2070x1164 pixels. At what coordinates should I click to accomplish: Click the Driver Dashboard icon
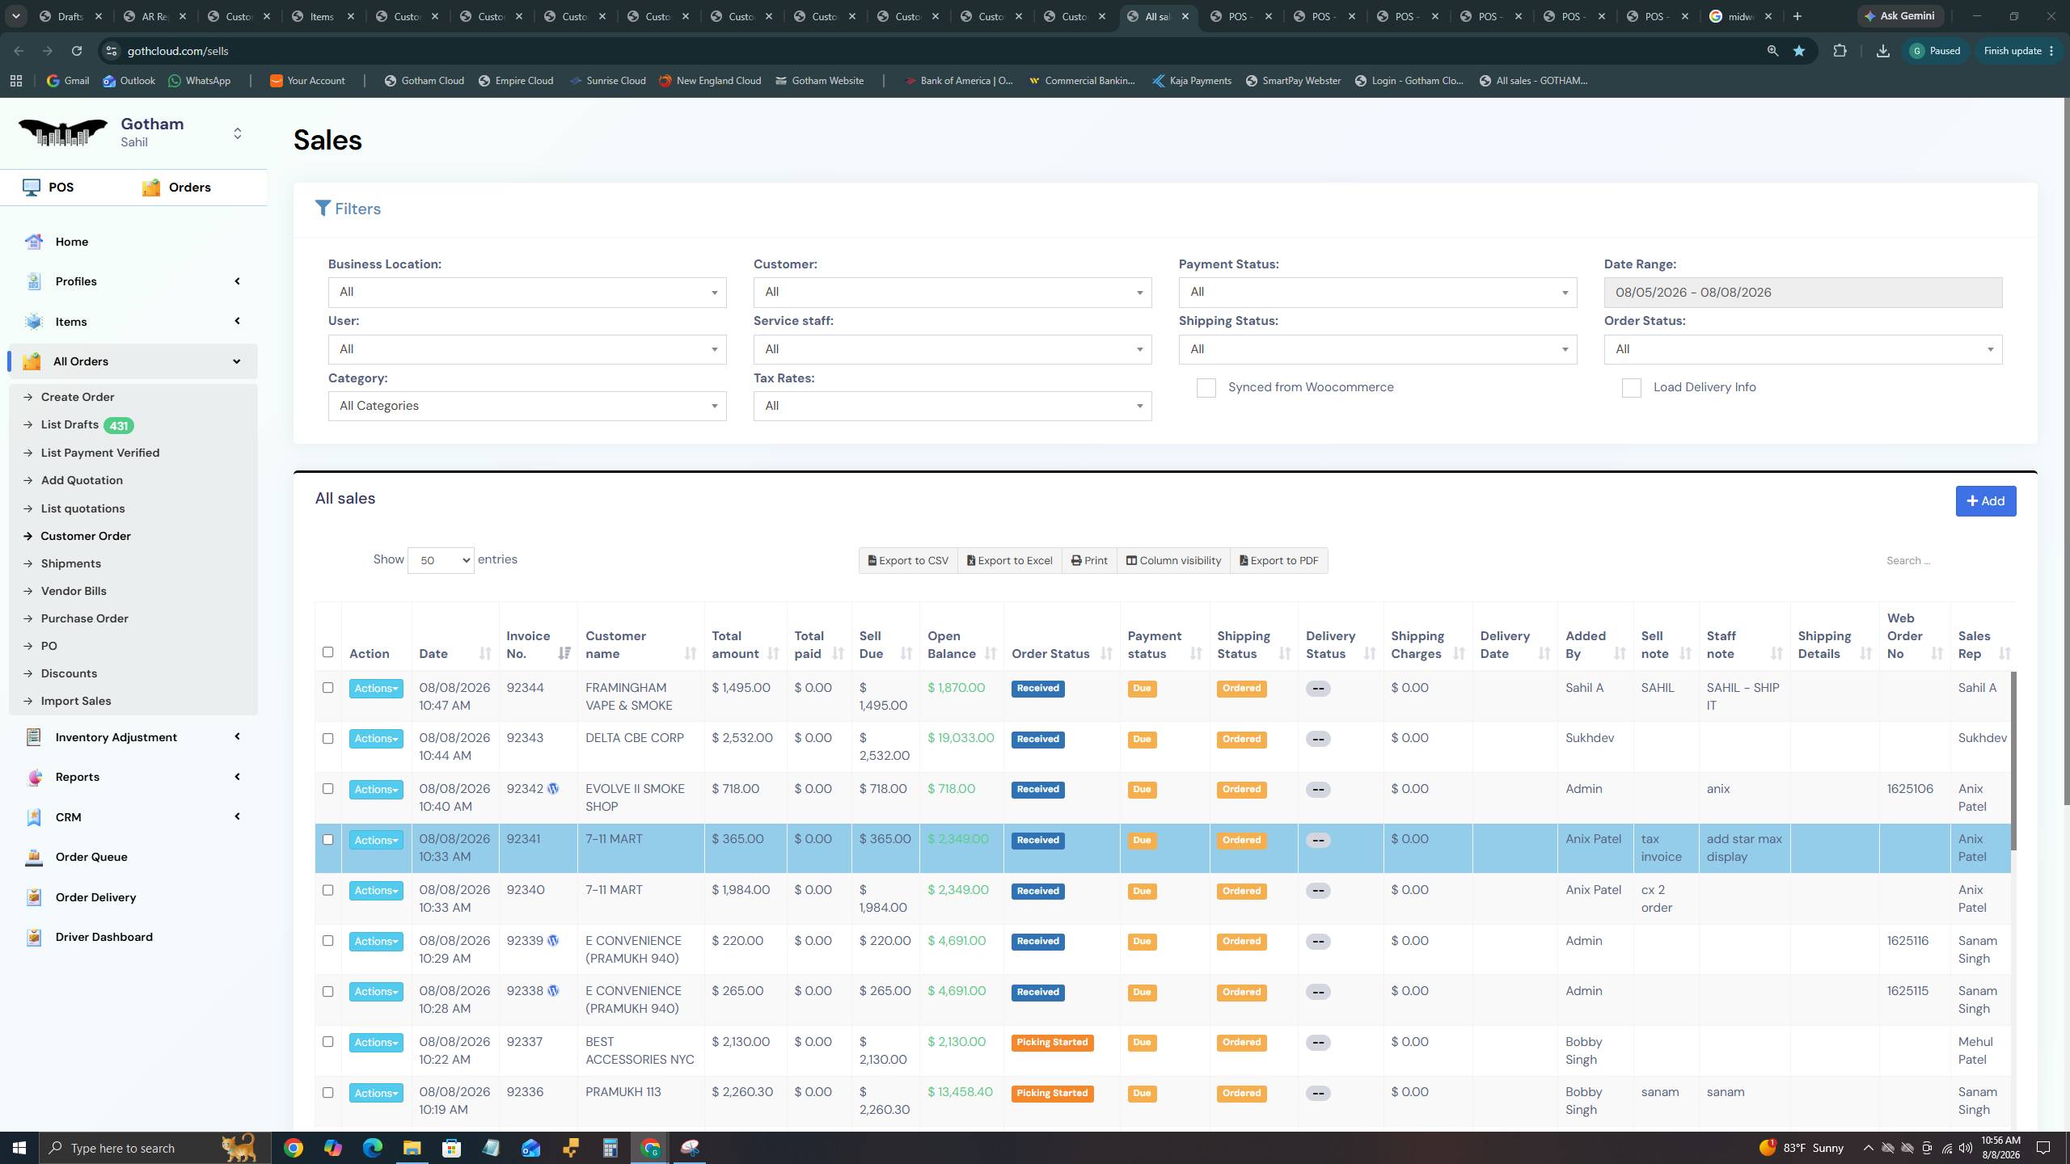coord(34,937)
